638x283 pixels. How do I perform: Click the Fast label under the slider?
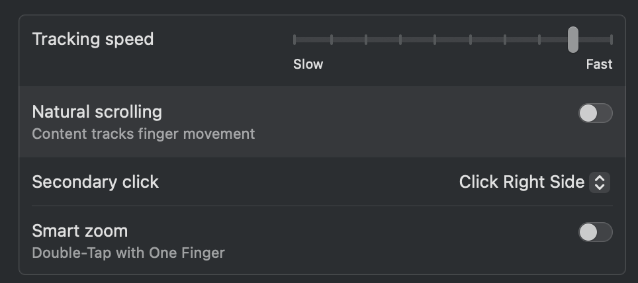click(599, 64)
